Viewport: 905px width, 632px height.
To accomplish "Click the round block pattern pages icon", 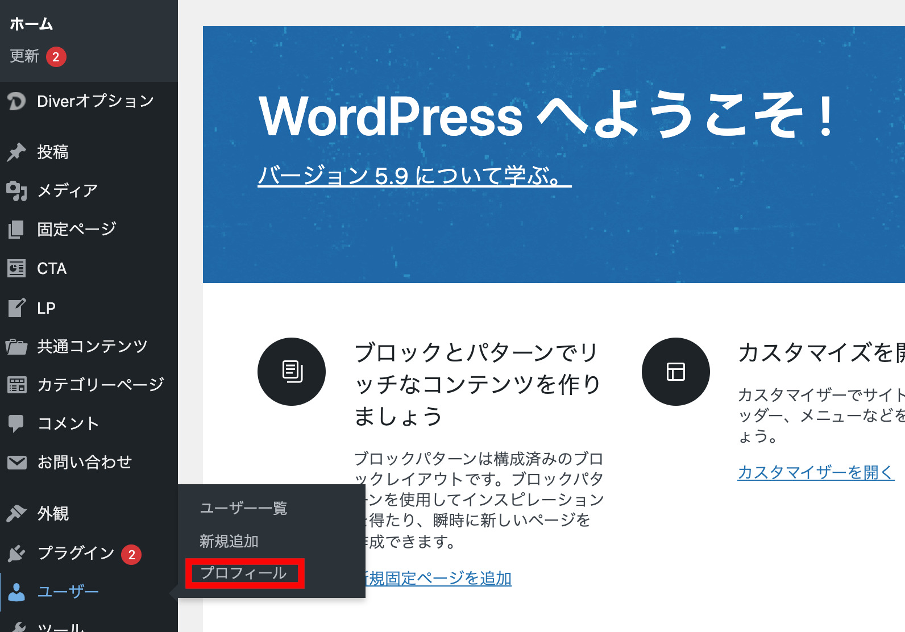I will coord(292,372).
